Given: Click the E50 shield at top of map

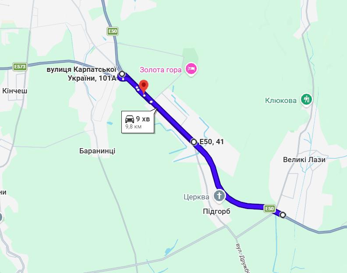Looking at the screenshot, I should 113,31.
